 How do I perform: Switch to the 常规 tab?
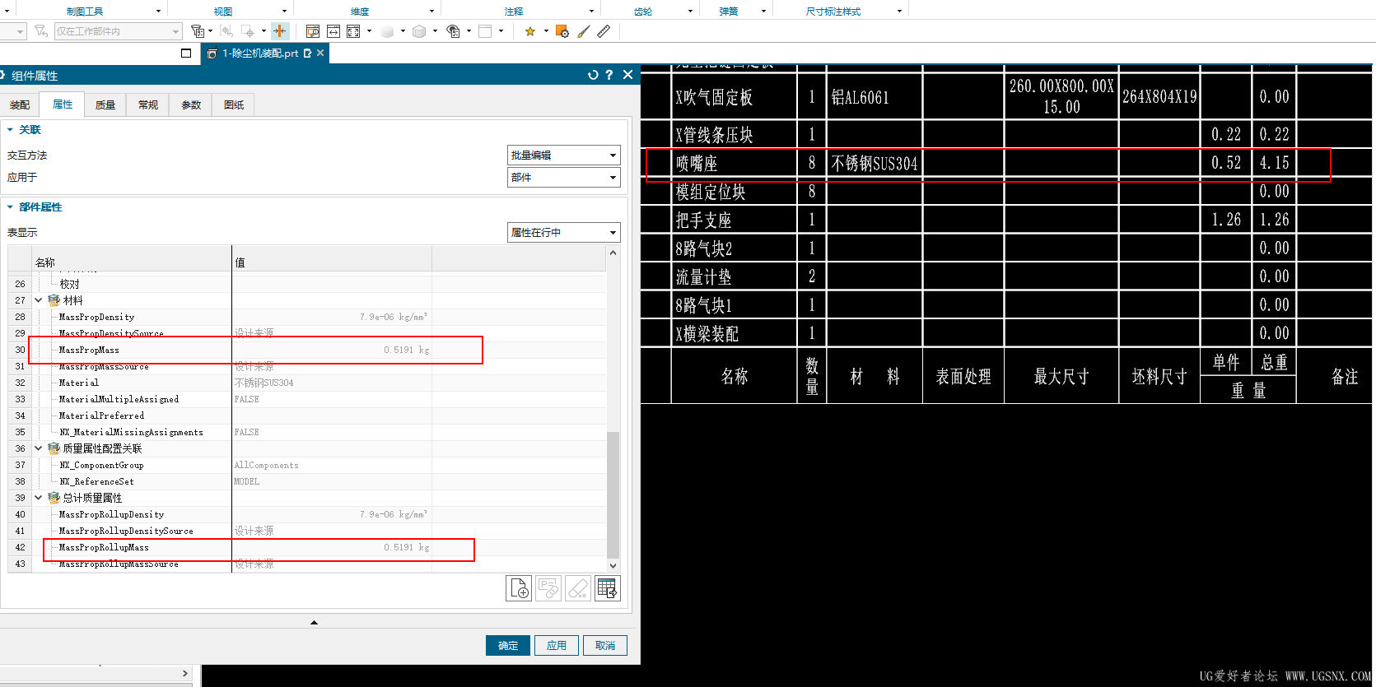[x=148, y=104]
